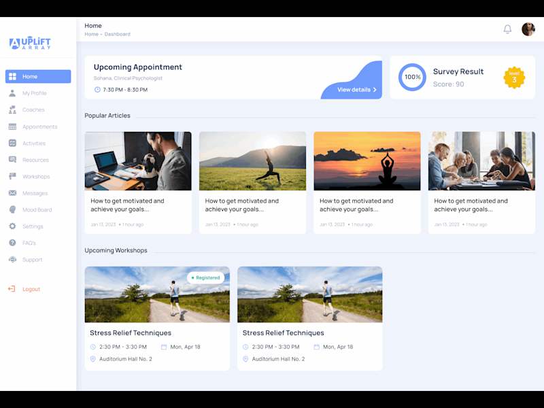This screenshot has height=408, width=544.
Task: Click the 'Popular Articles' section heading
Action: click(x=107, y=116)
